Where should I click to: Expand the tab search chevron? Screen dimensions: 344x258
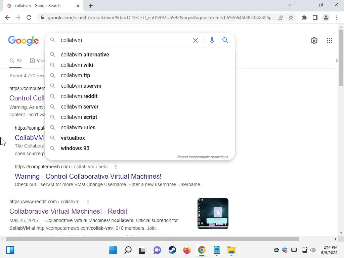point(290,5)
